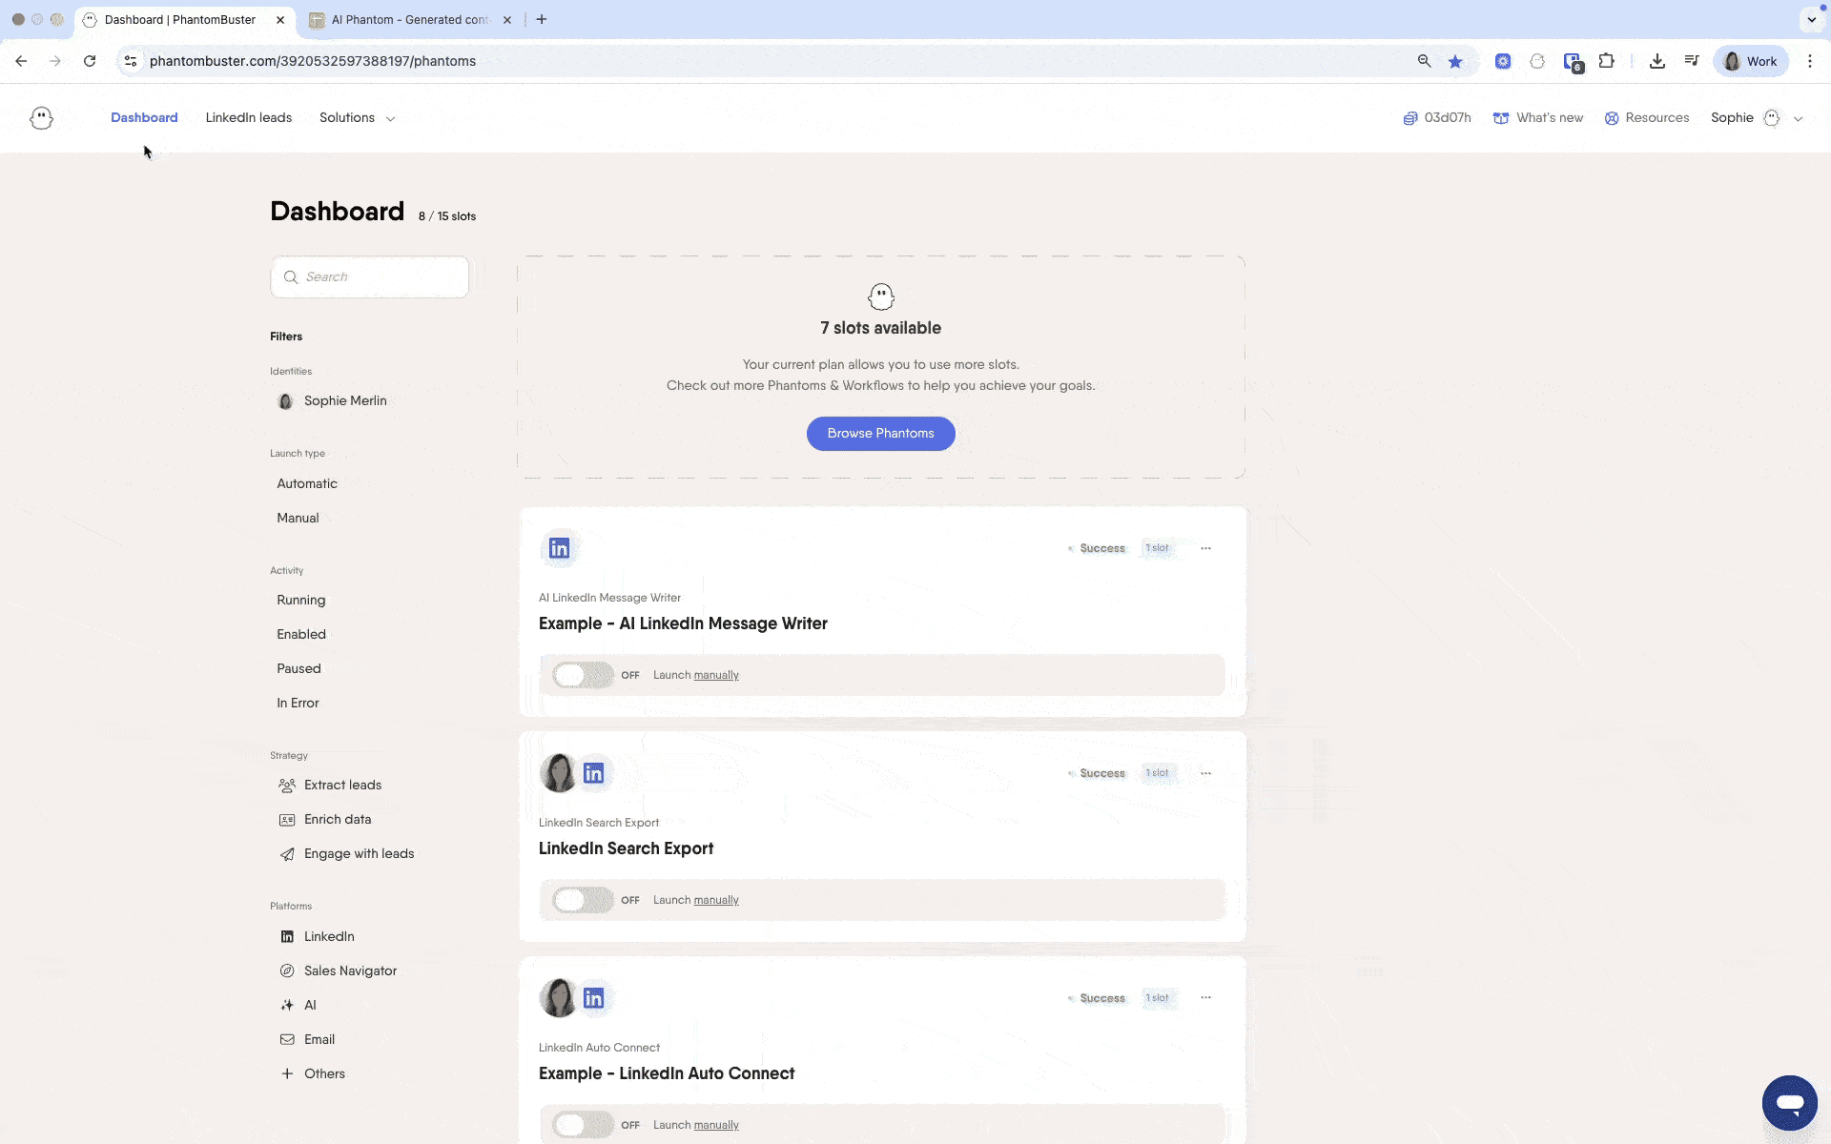The image size is (1831, 1144).
Task: Click the ghost icon above 7 slots available
Action: click(x=881, y=296)
